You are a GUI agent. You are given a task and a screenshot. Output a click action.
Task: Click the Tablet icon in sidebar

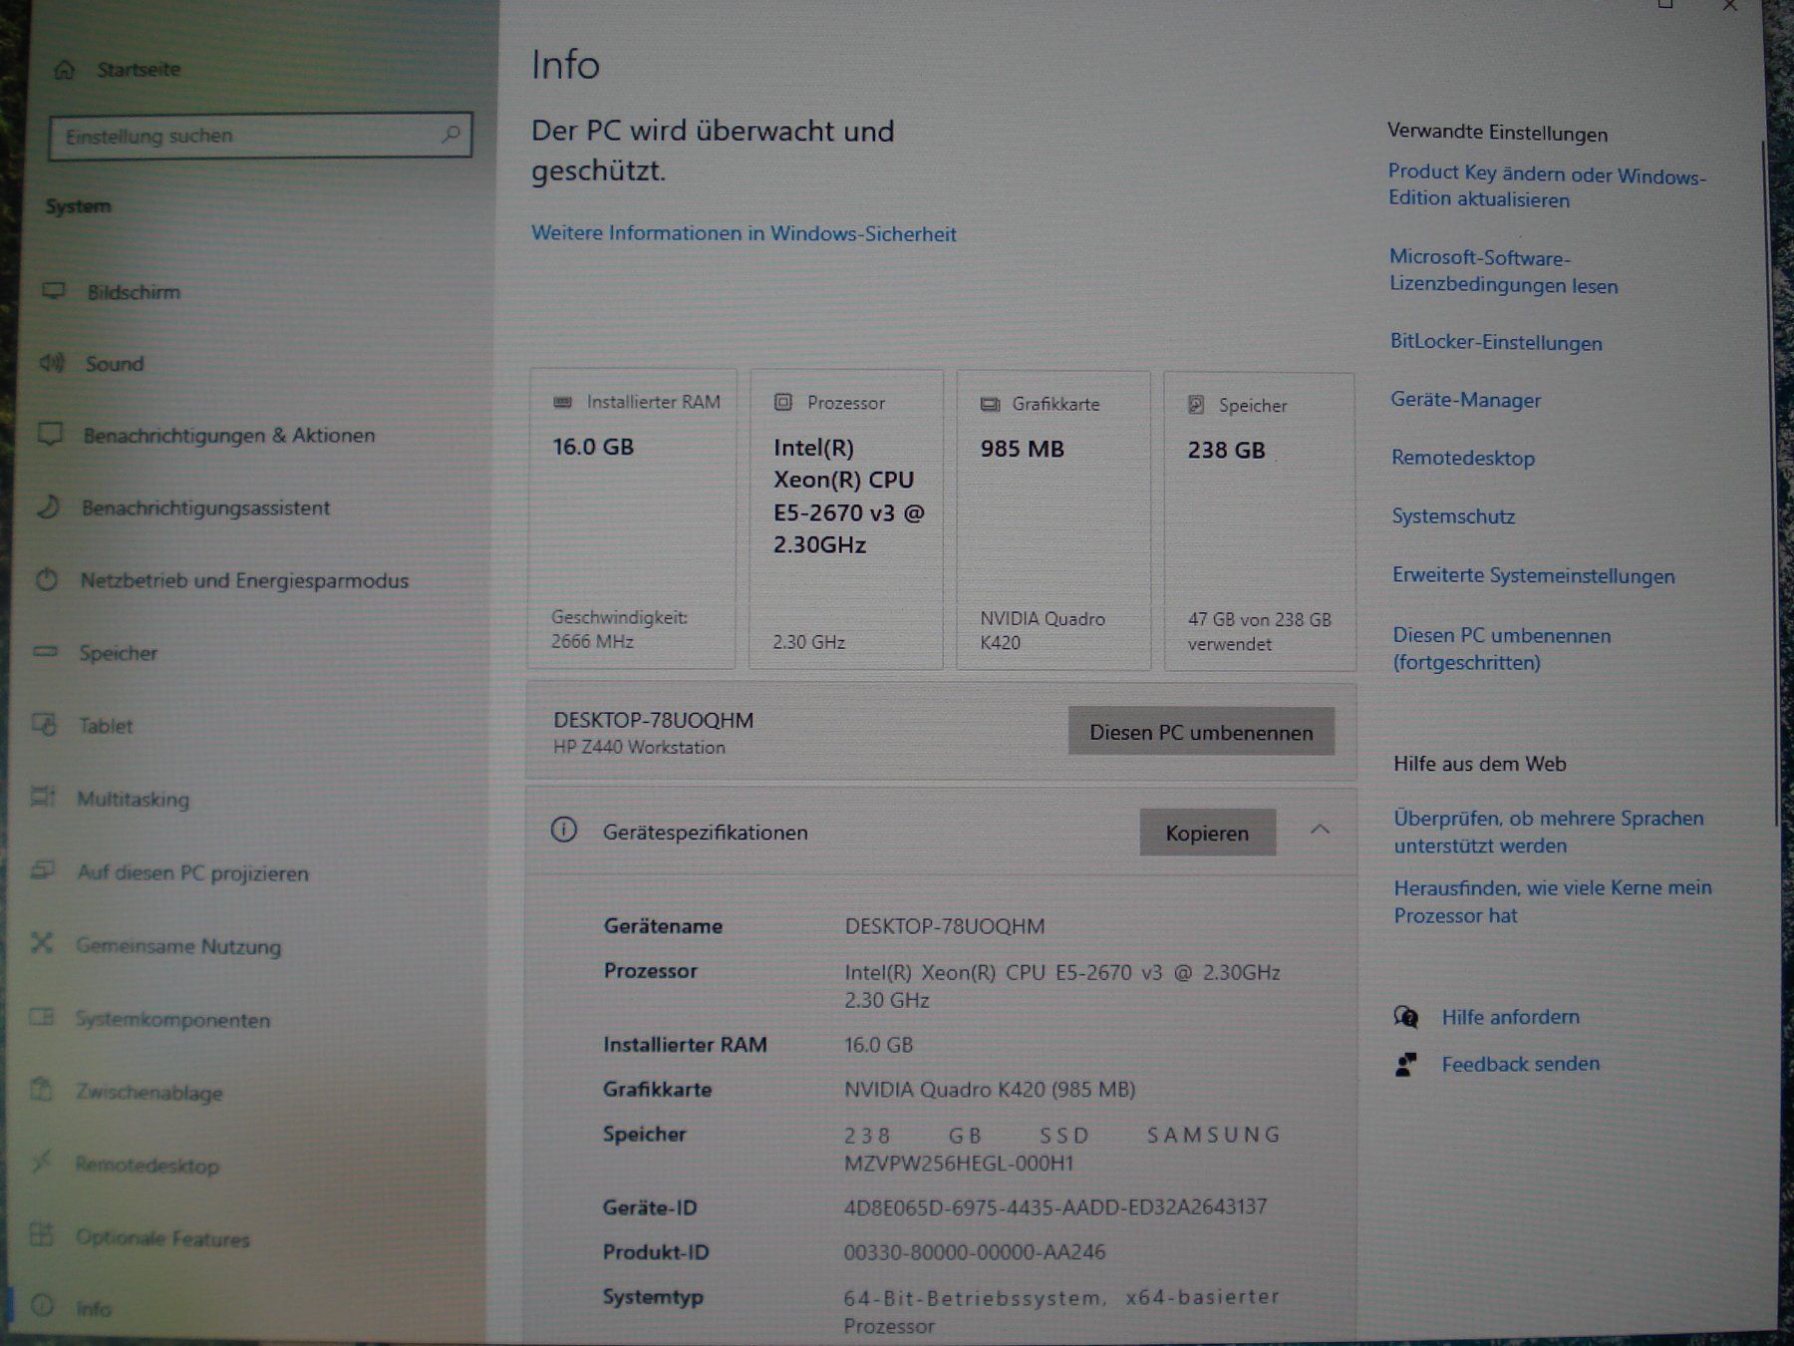[45, 724]
